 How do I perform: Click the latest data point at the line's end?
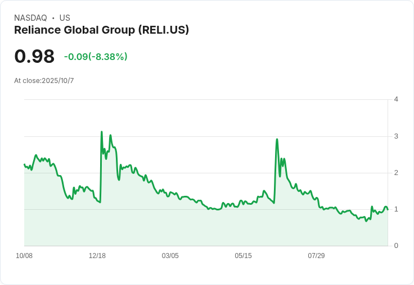(x=388, y=210)
